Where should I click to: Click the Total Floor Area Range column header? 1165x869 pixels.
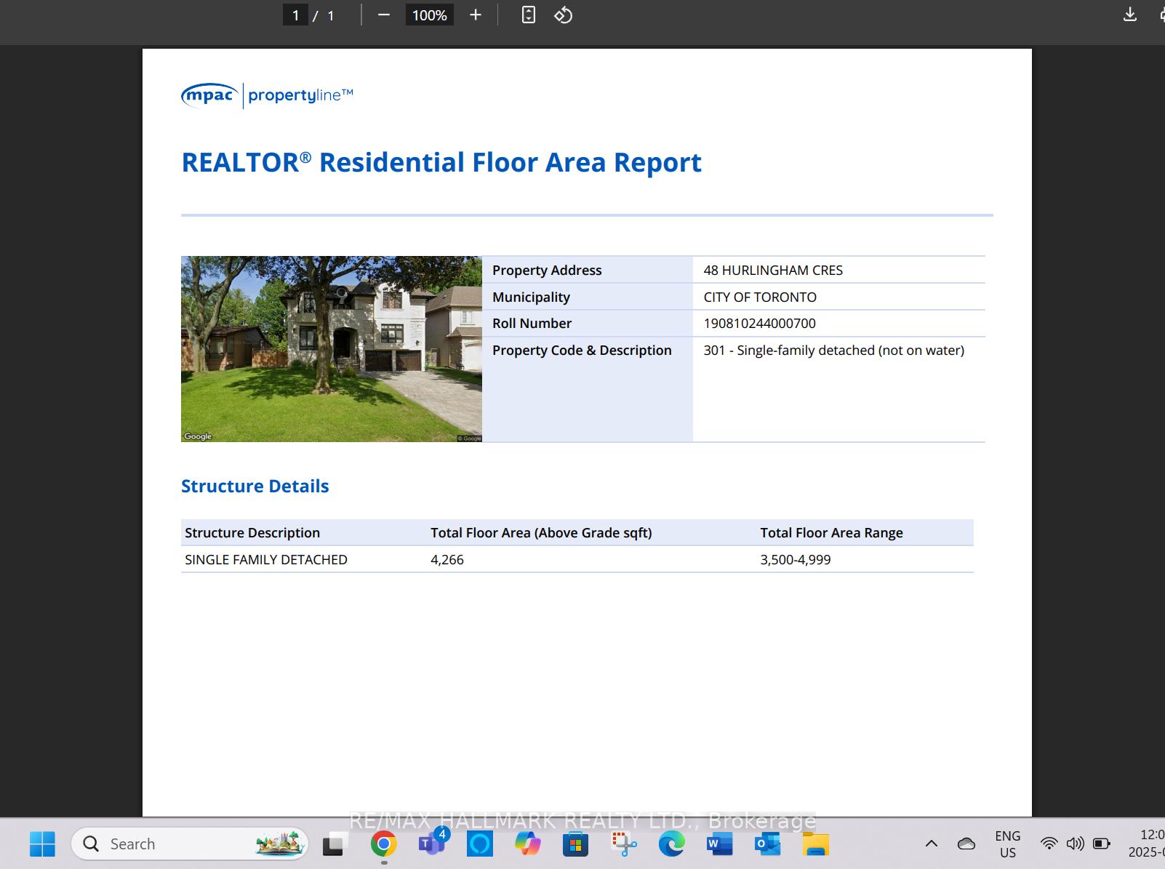(831, 533)
